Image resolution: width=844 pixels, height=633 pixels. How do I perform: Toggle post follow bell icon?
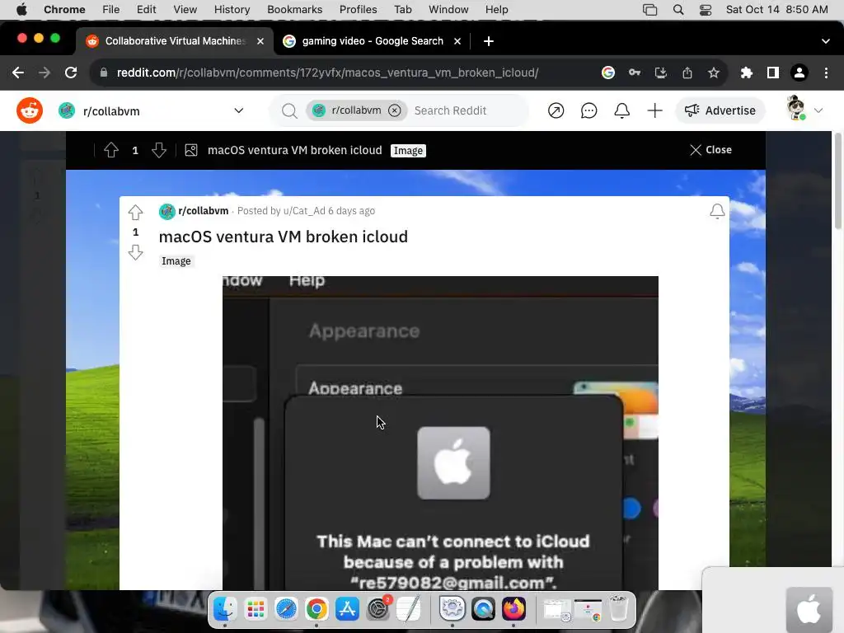(717, 212)
